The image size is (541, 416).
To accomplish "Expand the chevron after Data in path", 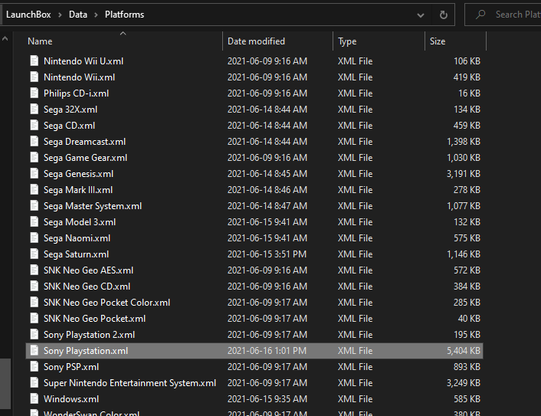I will (x=96, y=15).
